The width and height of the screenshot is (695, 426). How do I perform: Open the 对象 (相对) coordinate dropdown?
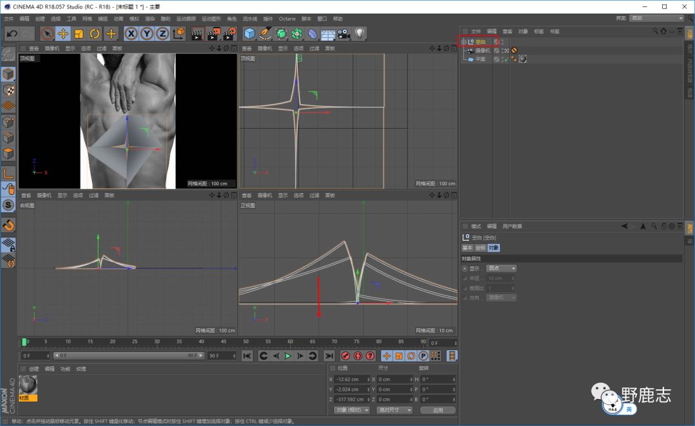point(352,410)
